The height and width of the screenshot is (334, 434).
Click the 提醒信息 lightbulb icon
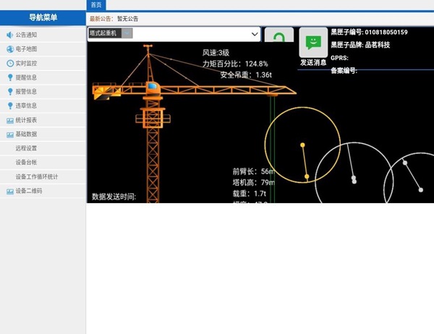click(x=9, y=77)
